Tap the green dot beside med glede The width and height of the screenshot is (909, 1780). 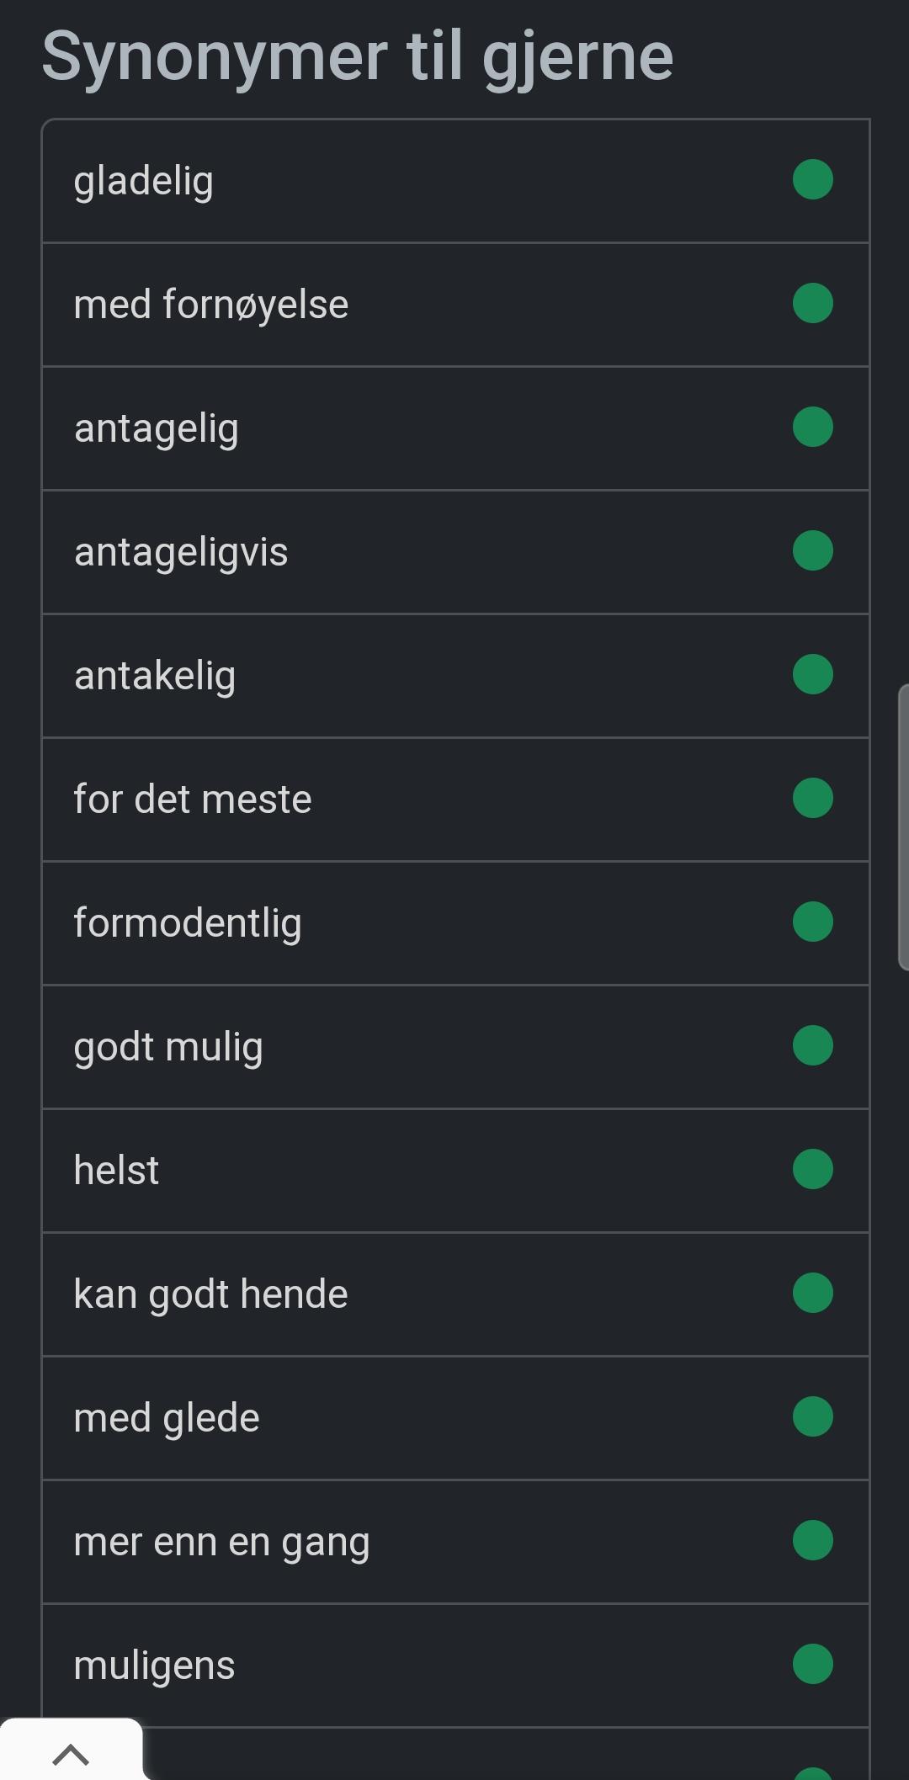812,1417
